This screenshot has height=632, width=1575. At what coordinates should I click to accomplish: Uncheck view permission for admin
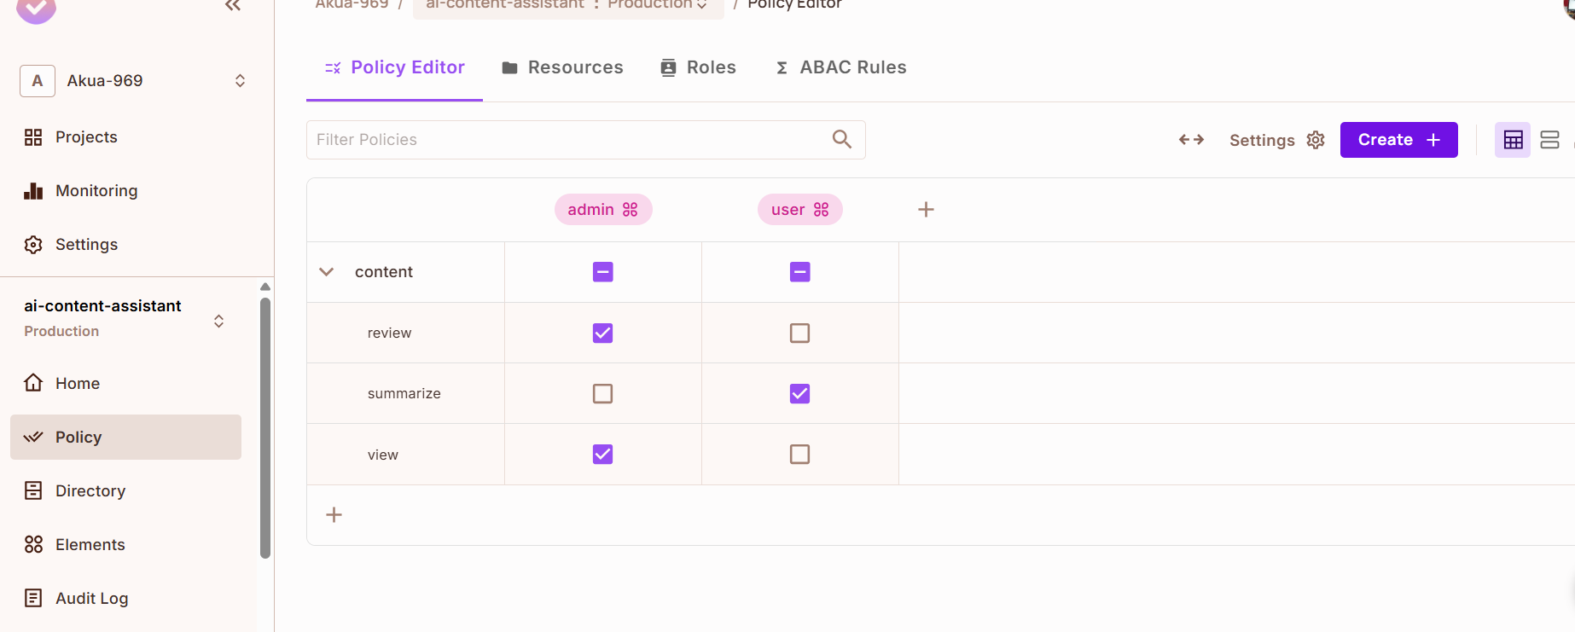pyautogui.click(x=603, y=455)
